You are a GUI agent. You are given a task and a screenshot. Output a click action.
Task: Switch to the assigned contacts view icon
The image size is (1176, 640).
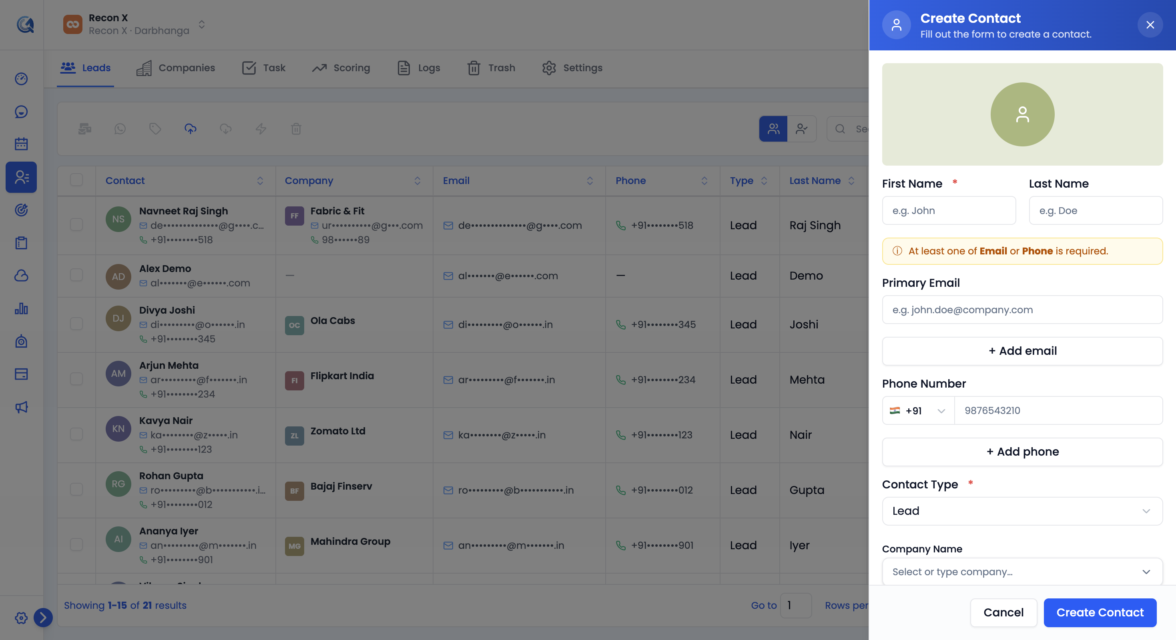(x=802, y=129)
